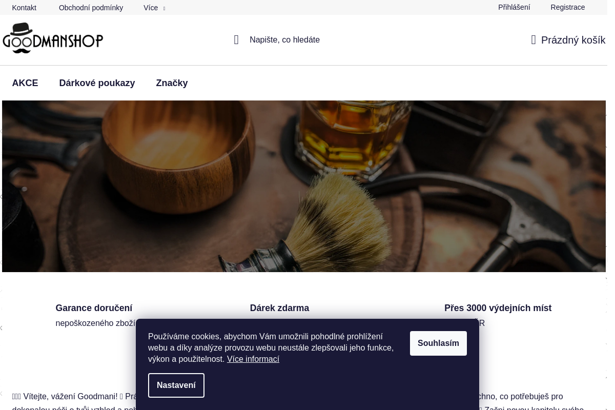
Task: Click Přes 3000 výdejních míst heading
Action: coord(498,308)
